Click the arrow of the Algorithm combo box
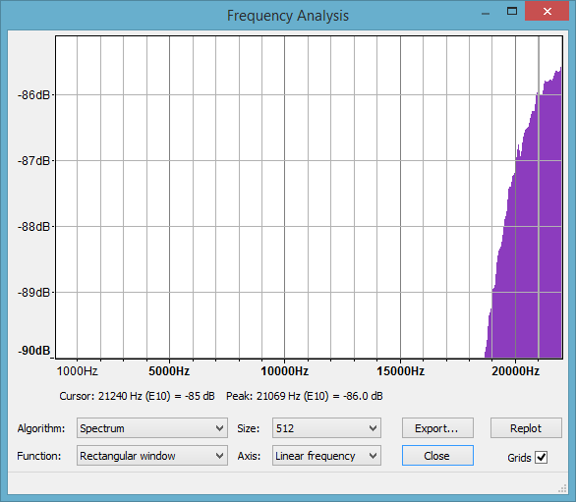This screenshot has width=576, height=502. tap(219, 428)
